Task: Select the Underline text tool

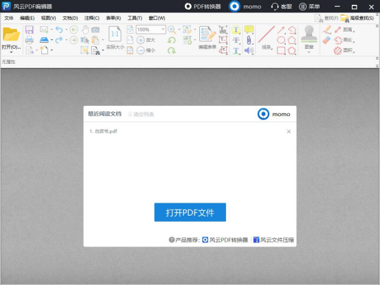Action: [236, 50]
